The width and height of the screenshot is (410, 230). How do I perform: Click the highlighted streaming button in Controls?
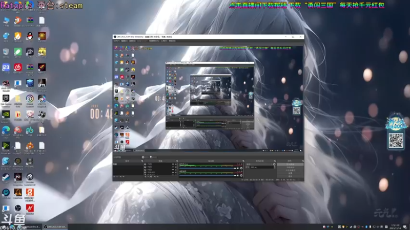(x=290, y=164)
